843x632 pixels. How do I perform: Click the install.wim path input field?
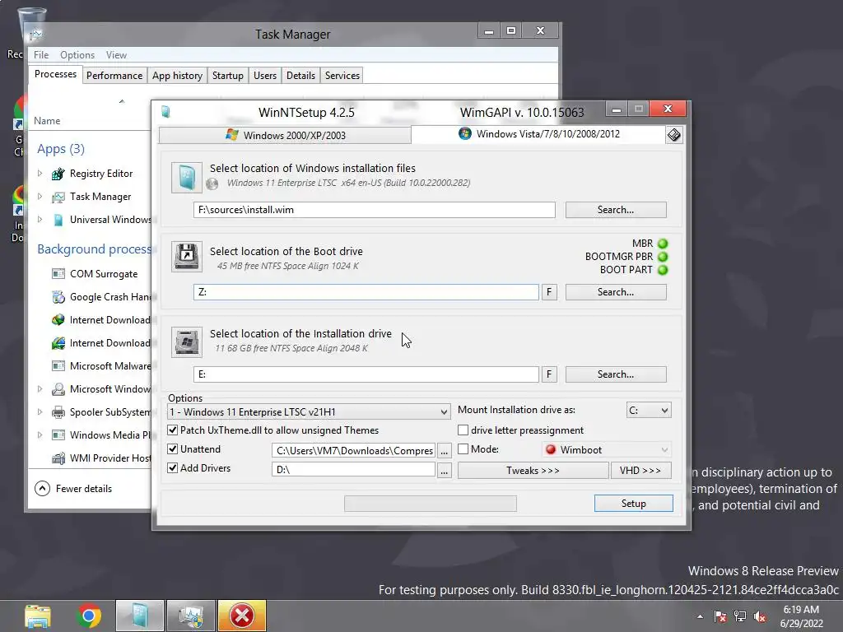pyautogui.click(x=375, y=210)
